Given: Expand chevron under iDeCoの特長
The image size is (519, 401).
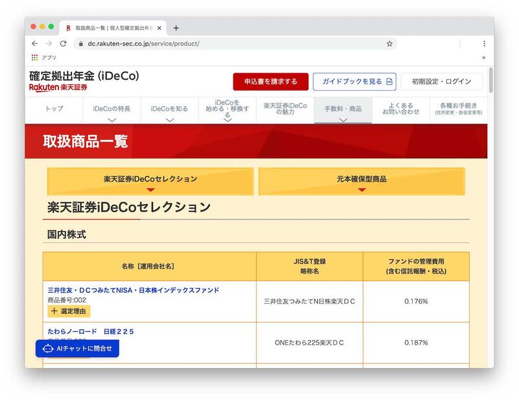Looking at the screenshot, I should (112, 120).
